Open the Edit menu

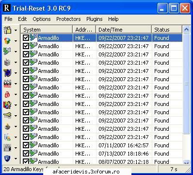[x=22, y=19]
